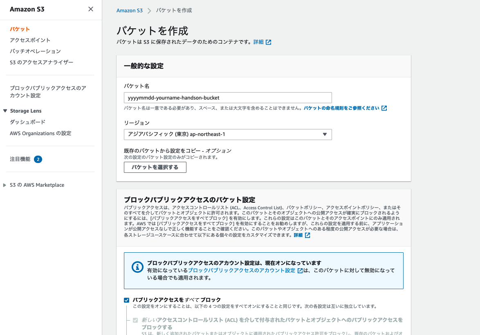Uncheck パブリックアクセスをすべてブロック checkbox
The width and height of the screenshot is (480, 335).
coord(126,300)
